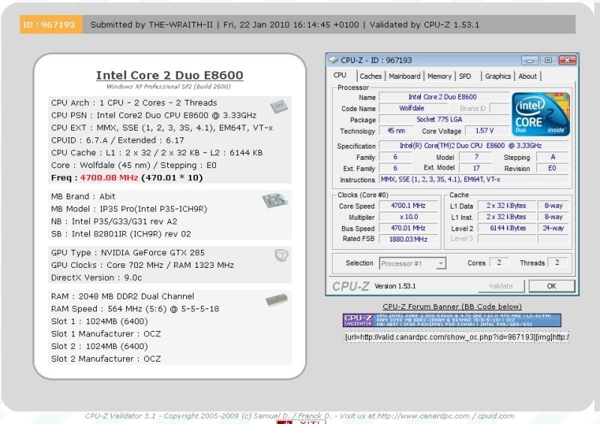The width and height of the screenshot is (600, 424).
Task: Click the Bus Speed 470.01 MHz value
Action: [x=408, y=228]
